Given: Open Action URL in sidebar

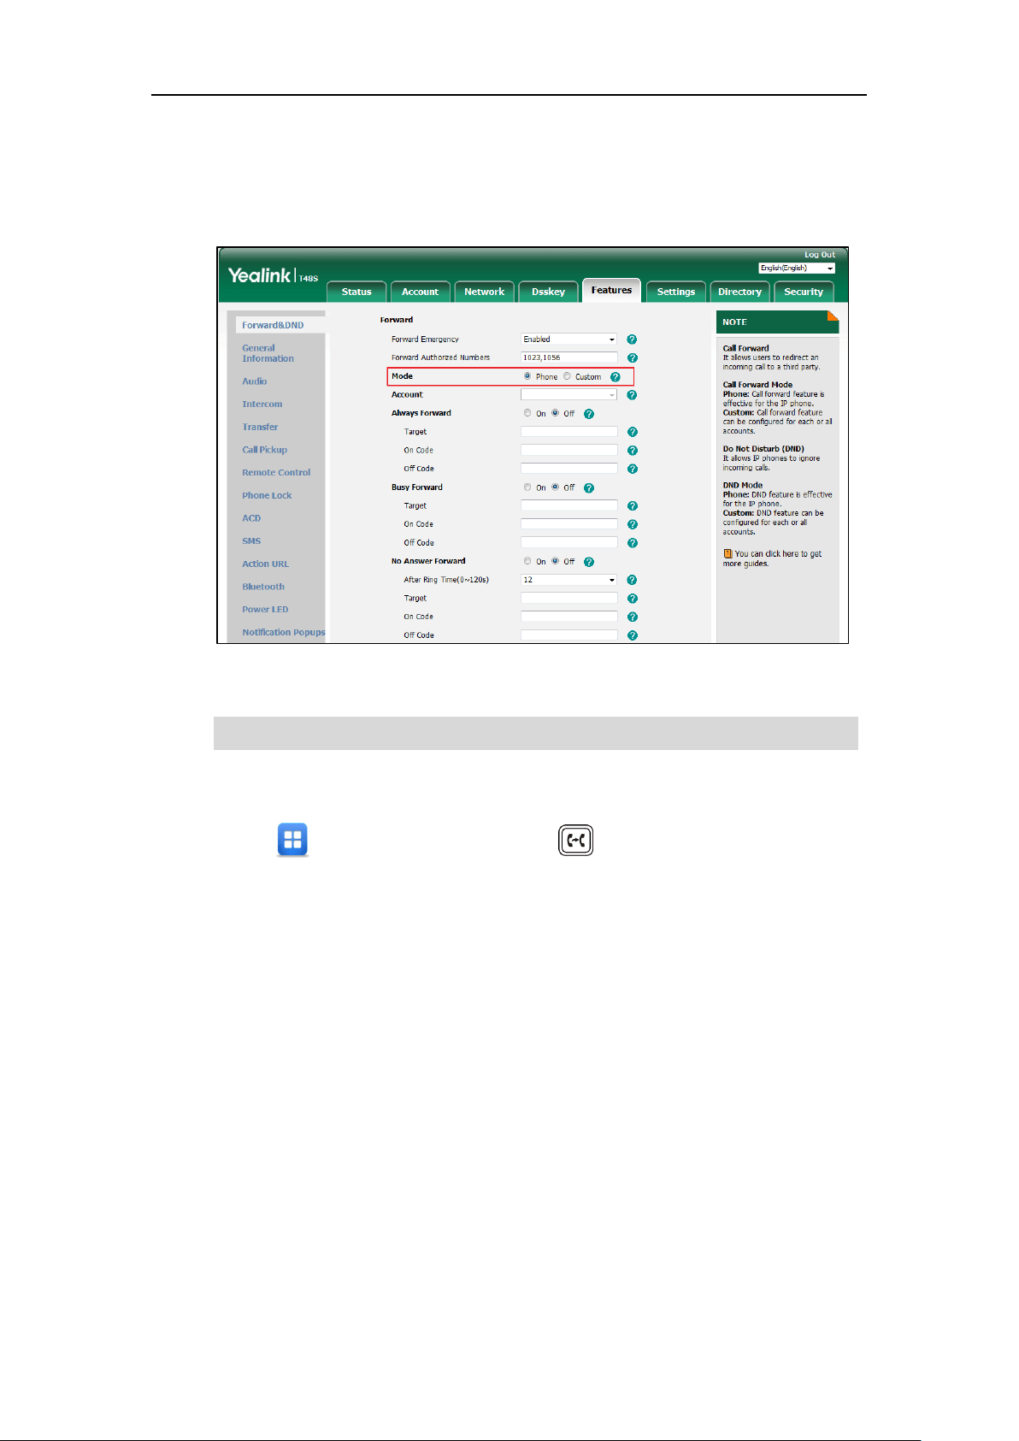Looking at the screenshot, I should point(265,564).
